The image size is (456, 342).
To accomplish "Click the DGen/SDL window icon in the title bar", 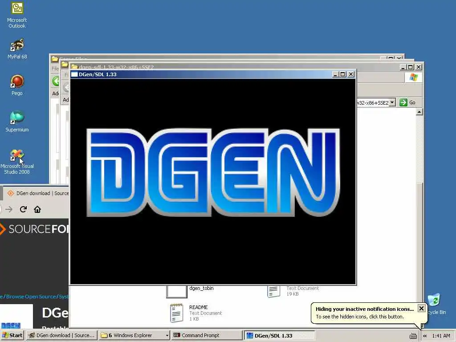I will [74, 74].
